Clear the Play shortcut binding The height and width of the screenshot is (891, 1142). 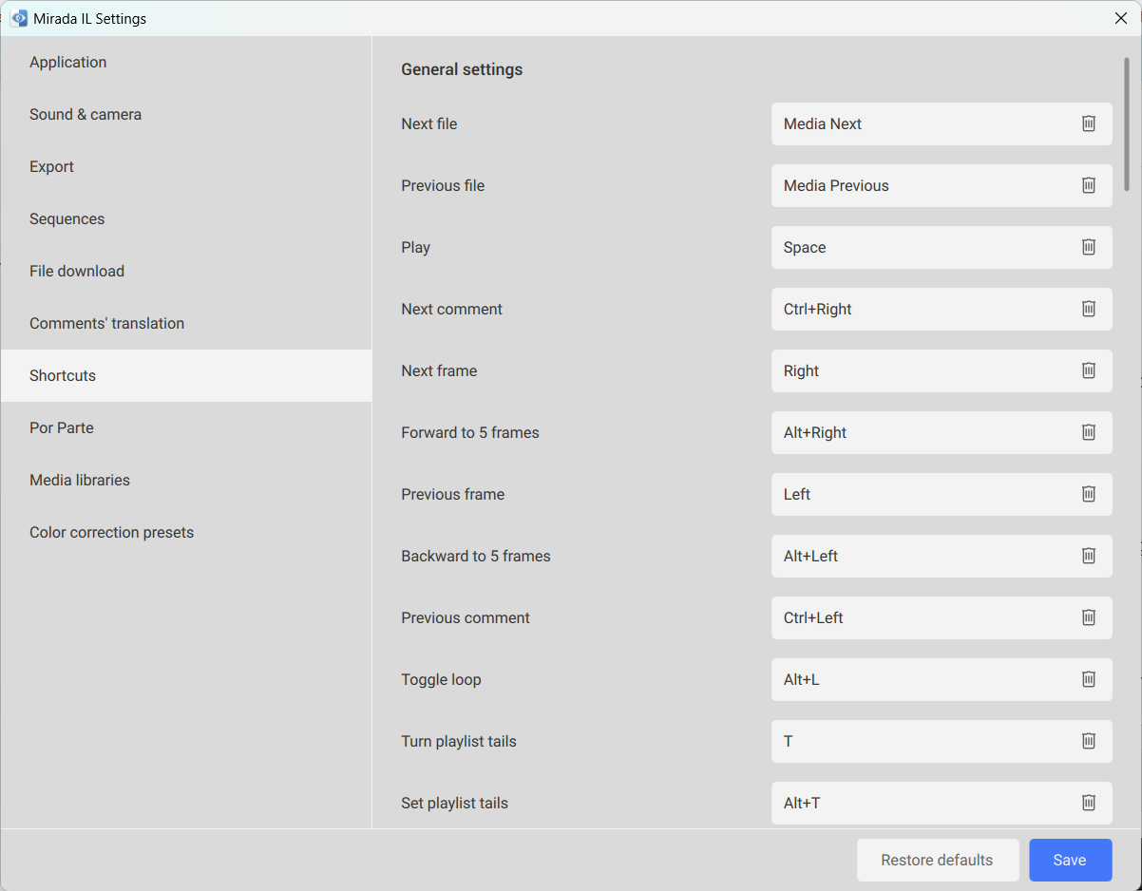[x=1089, y=247]
